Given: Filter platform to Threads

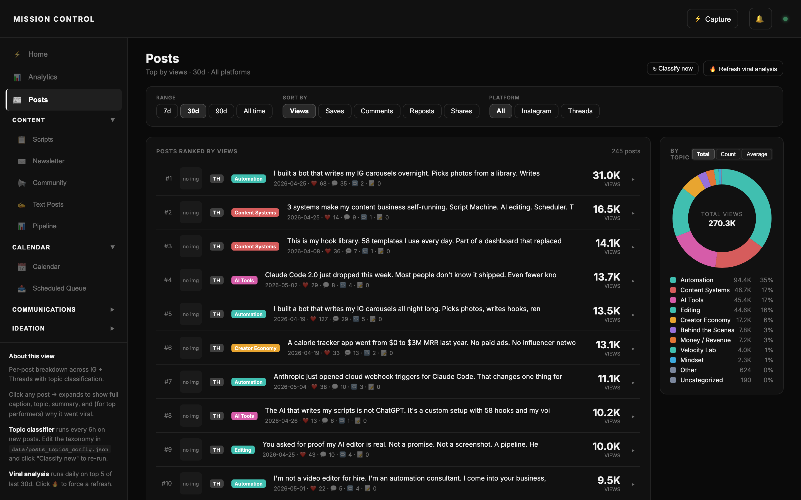Looking at the screenshot, I should [x=580, y=111].
